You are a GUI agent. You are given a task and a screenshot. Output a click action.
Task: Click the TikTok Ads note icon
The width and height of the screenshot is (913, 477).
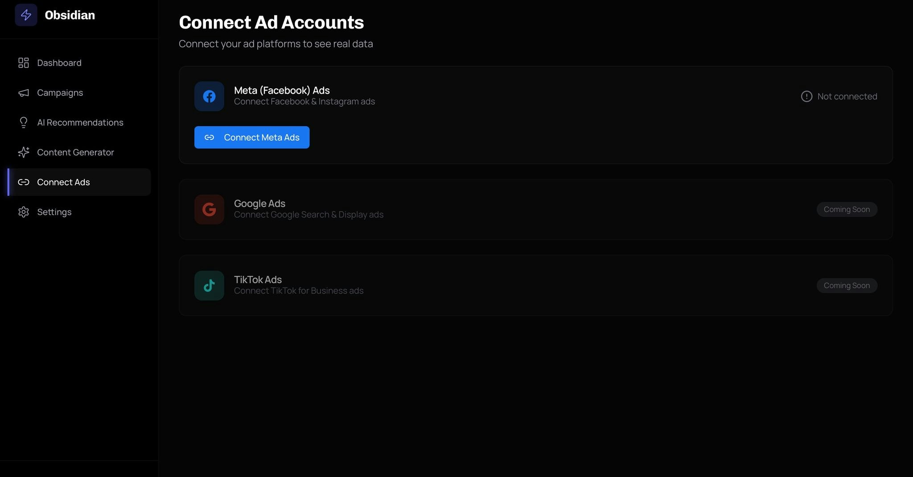coord(209,285)
